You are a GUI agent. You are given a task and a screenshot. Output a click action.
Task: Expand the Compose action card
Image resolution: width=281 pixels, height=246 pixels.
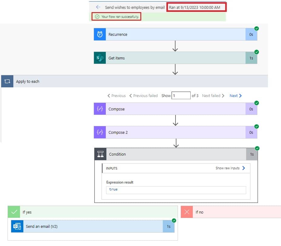coord(176,109)
